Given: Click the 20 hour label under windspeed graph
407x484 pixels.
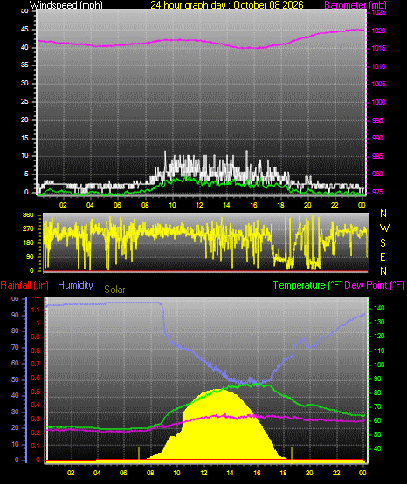Looking at the screenshot, I should [307, 205].
